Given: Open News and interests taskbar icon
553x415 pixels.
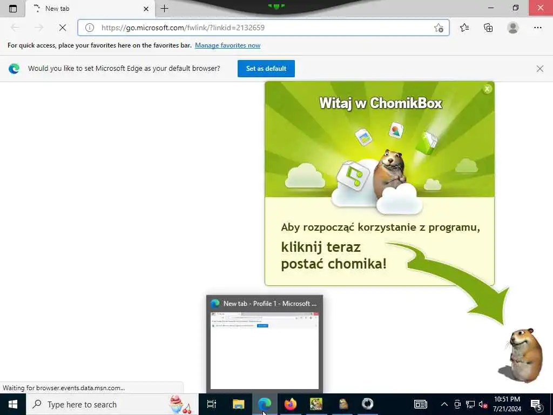Looking at the screenshot, I should (x=420, y=404).
